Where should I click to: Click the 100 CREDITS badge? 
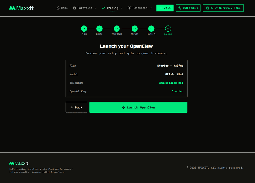(188, 8)
